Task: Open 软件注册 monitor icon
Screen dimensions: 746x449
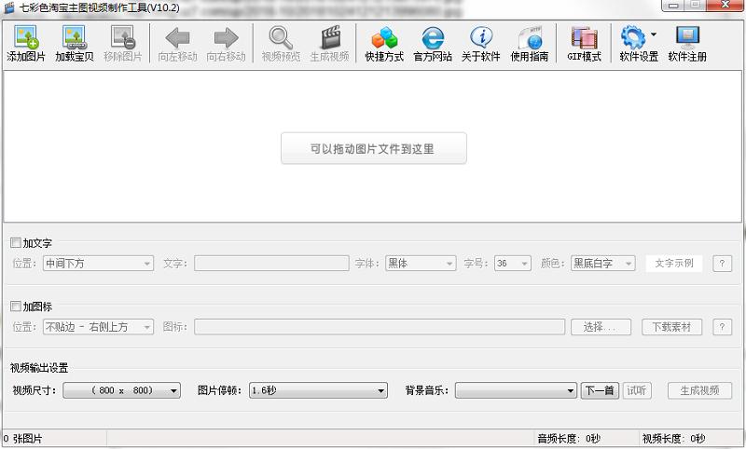Action: [x=687, y=38]
